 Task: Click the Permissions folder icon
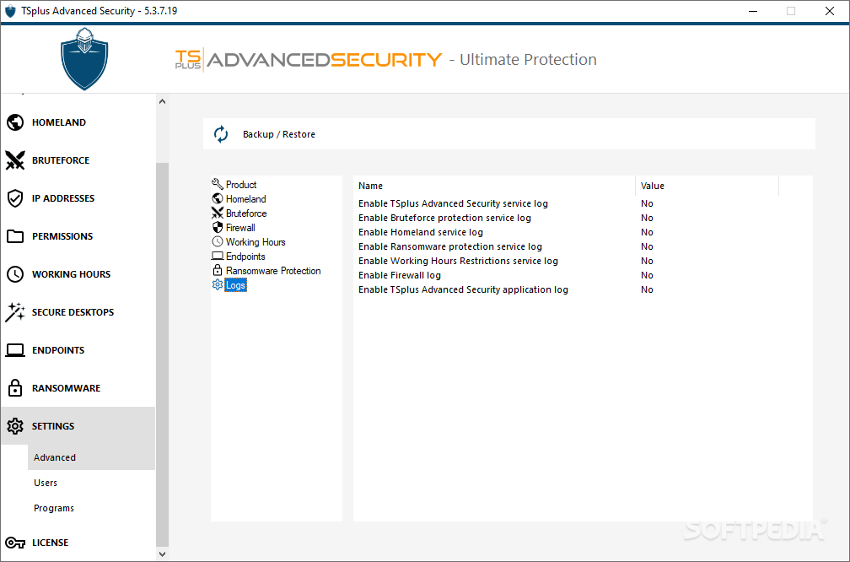pos(15,236)
